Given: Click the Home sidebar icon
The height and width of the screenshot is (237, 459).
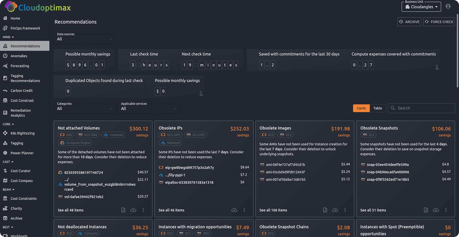Looking at the screenshot, I should click(5, 18).
